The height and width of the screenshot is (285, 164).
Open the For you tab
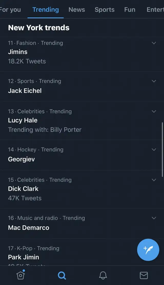[10, 9]
